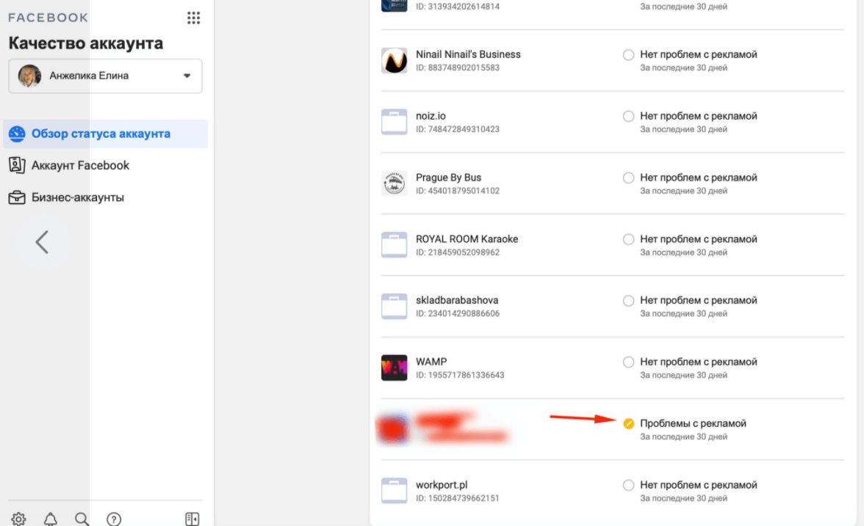Click ID 1955717861336643 text
864x526 pixels.
[460, 376]
